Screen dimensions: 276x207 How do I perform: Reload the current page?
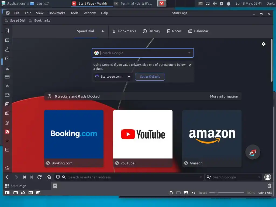[x=39, y=177]
